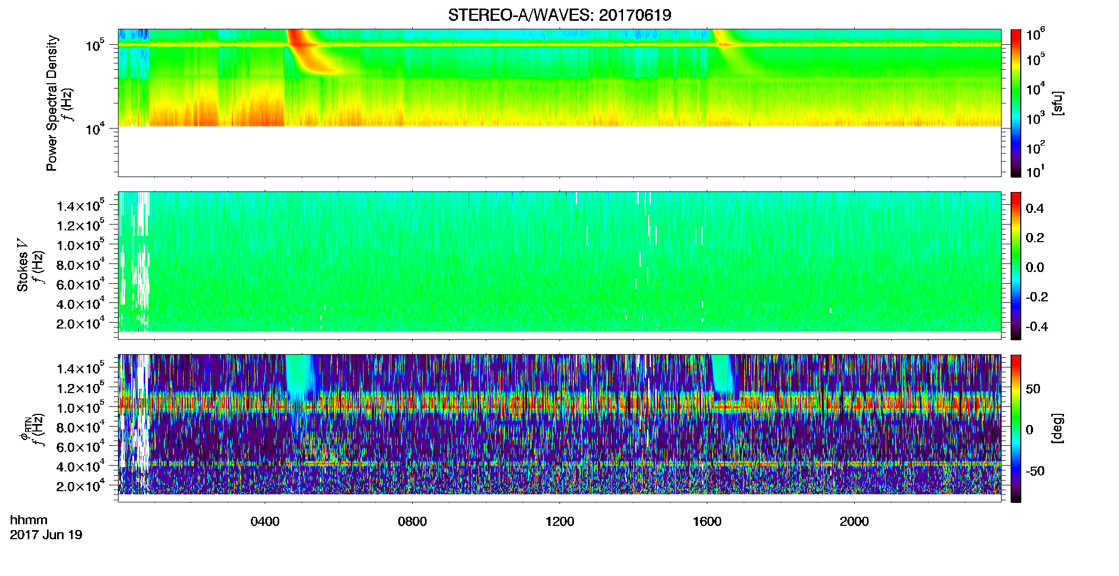1119x576 pixels.
Task: Click the power spectral density color bar
Action: point(1016,103)
